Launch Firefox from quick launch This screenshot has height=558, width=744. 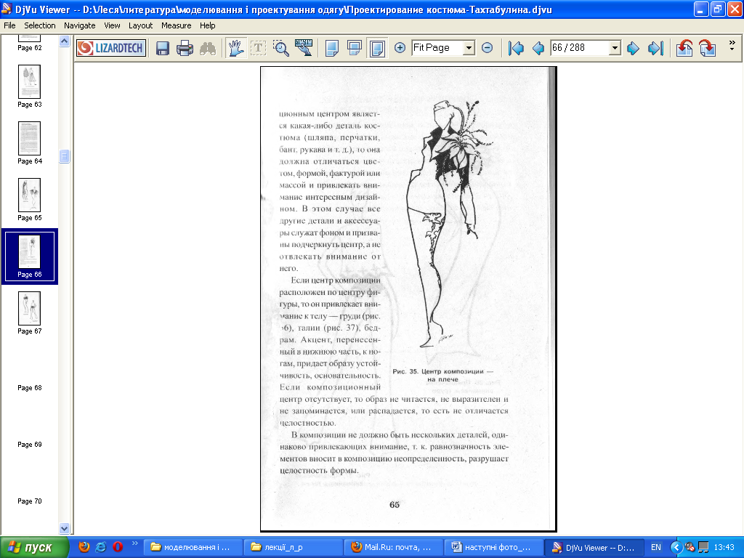pos(84,547)
